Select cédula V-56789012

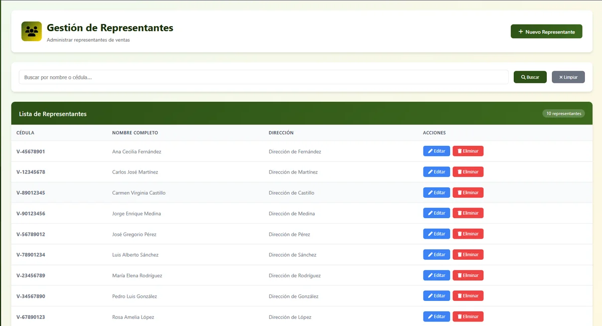point(31,234)
